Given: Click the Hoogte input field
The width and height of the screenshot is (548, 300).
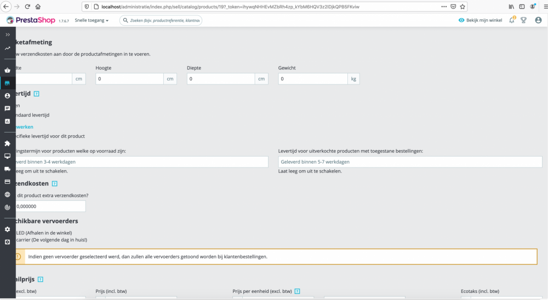Looking at the screenshot, I should [130, 79].
